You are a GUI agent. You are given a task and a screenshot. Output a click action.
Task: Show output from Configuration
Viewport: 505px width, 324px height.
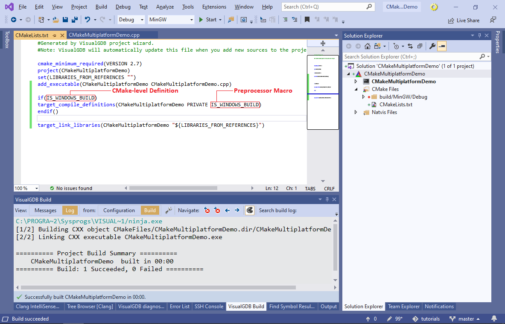(119, 210)
